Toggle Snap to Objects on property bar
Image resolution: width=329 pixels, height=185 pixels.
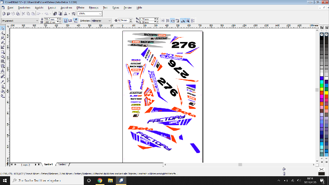(x=173, y=21)
